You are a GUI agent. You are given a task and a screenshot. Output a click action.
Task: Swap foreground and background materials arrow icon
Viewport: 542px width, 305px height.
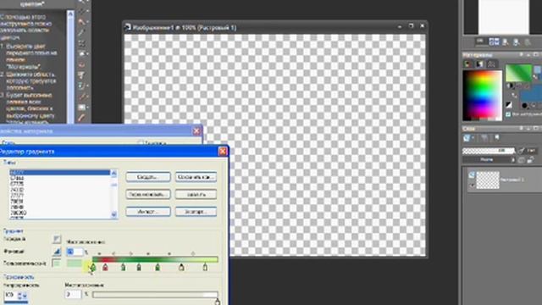pos(514,95)
